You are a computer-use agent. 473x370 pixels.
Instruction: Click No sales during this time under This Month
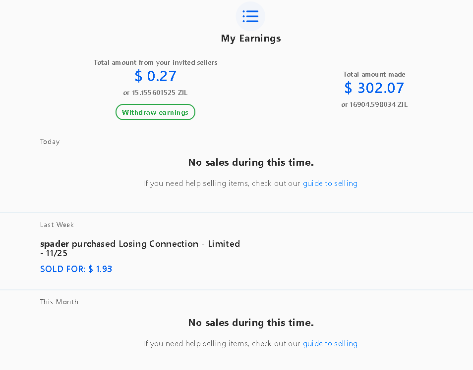point(251,323)
